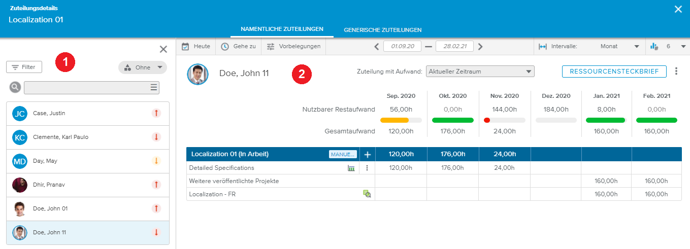Open chart icon for Detailed Specifications
Screen dimensions: 690x249
click(351, 168)
